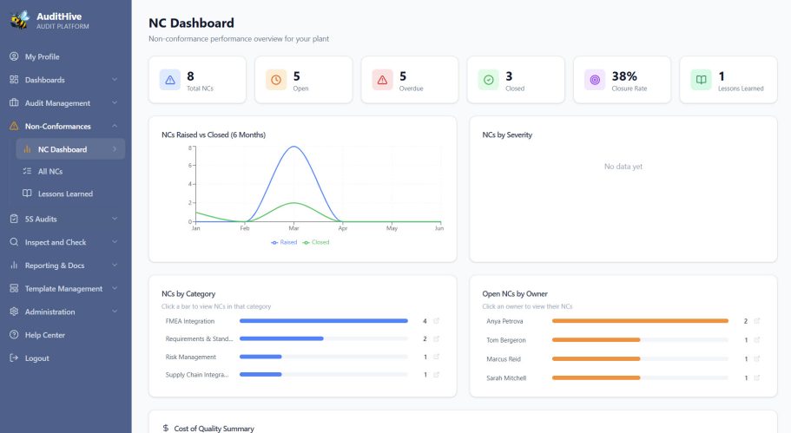Click the AuditHive bee logo

pos(20,20)
